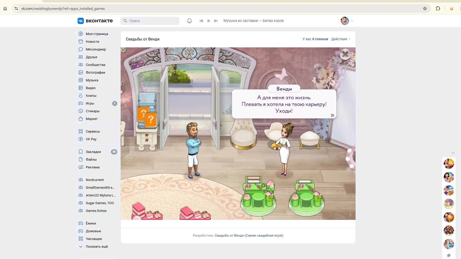Bookmark this page with star icon
Viewport: 461px width, 259px height.
(425, 8)
